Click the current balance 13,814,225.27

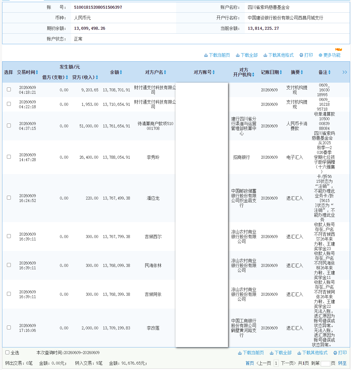[x=263, y=28]
